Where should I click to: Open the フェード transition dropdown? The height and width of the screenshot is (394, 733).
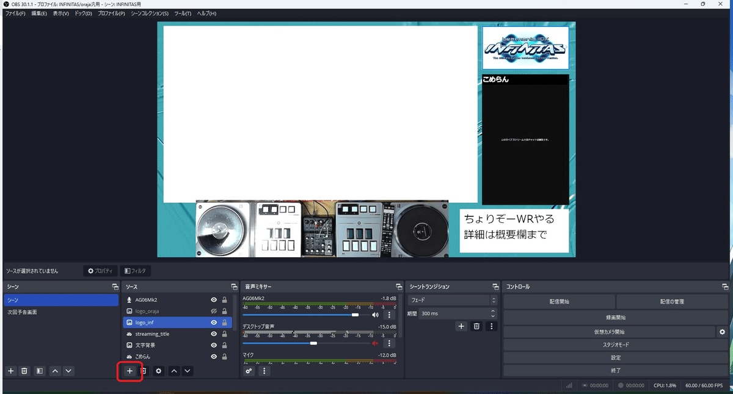453,300
